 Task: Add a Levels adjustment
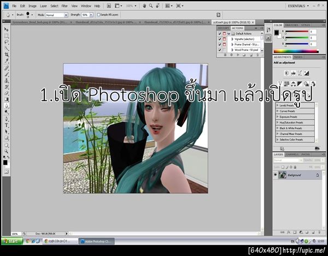[293, 73]
